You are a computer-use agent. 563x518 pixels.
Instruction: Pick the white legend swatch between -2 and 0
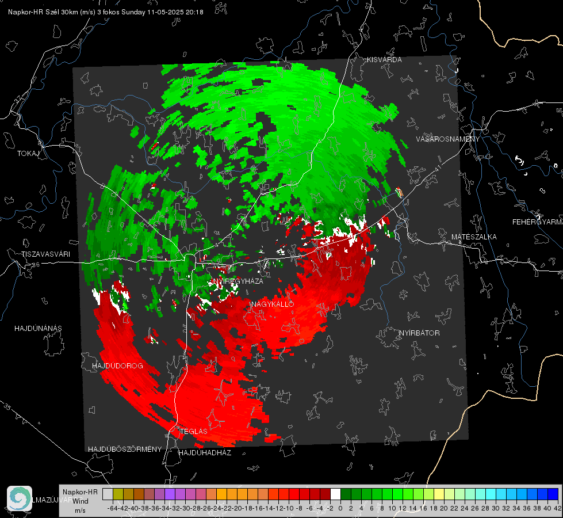point(335,494)
